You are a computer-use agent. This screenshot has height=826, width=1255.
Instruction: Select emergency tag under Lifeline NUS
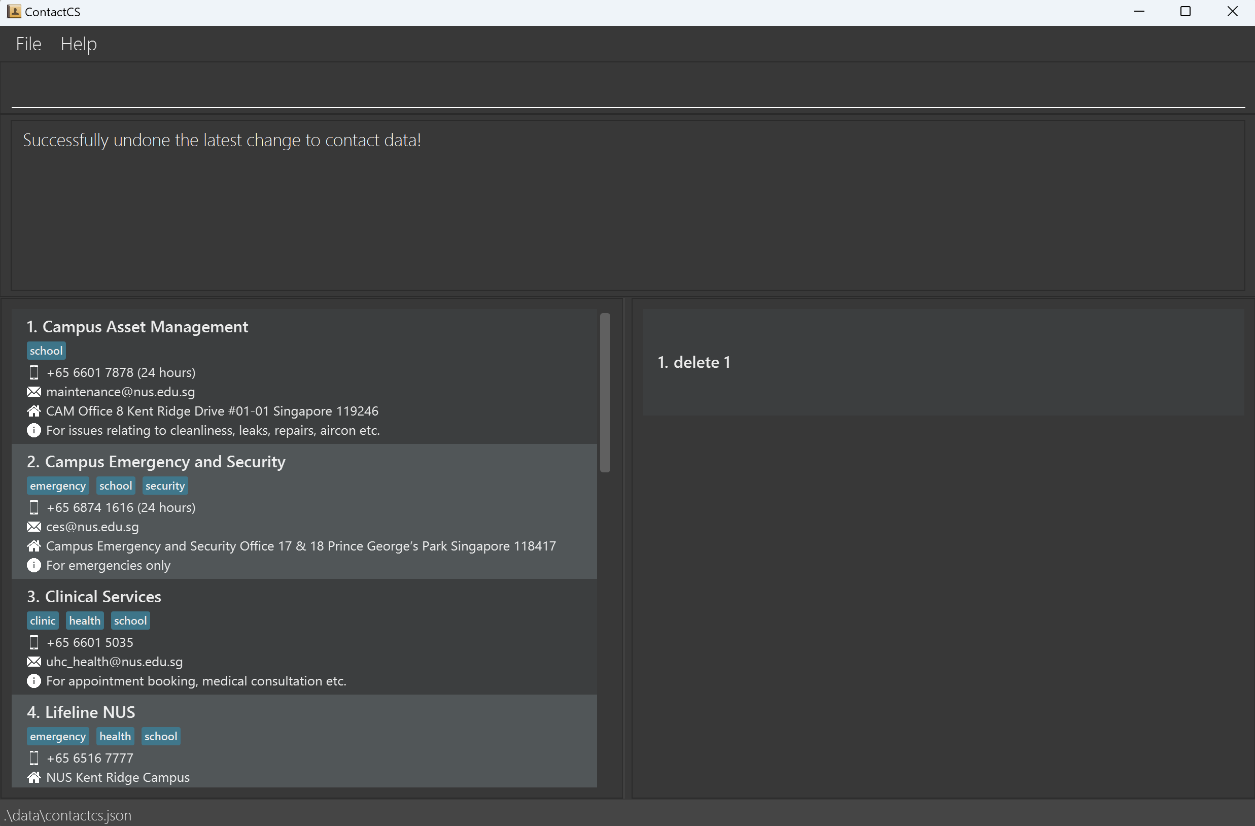coord(58,736)
